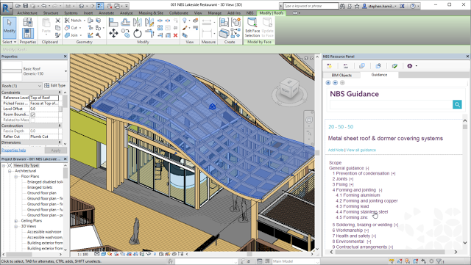Select the Align tool
The height and width of the screenshot is (265, 471).
pyautogui.click(x=113, y=22)
